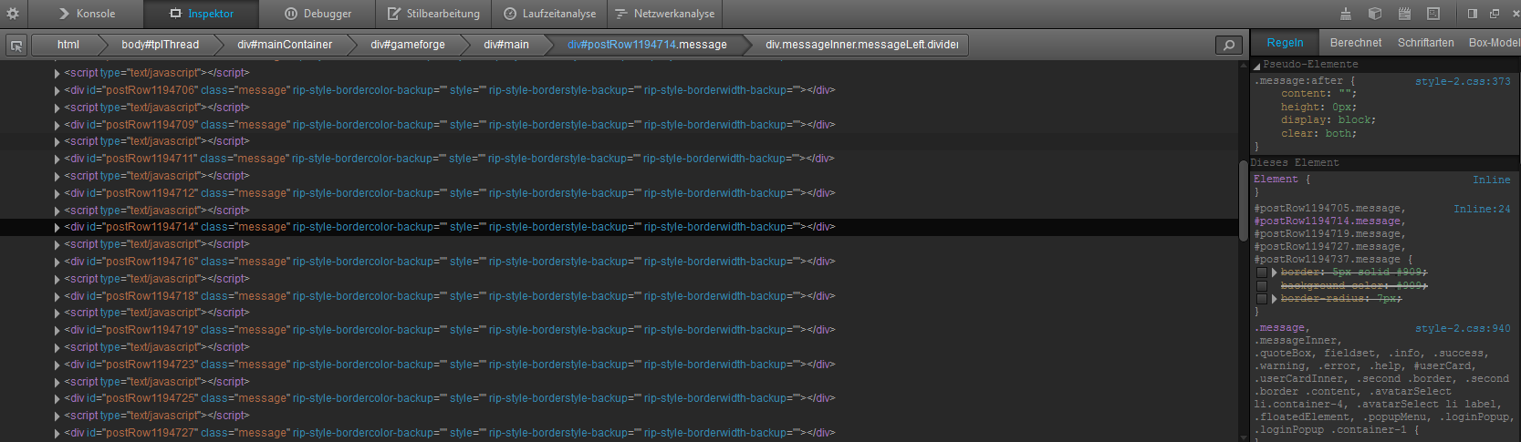Enable the background-color rule checkbox

click(1262, 285)
